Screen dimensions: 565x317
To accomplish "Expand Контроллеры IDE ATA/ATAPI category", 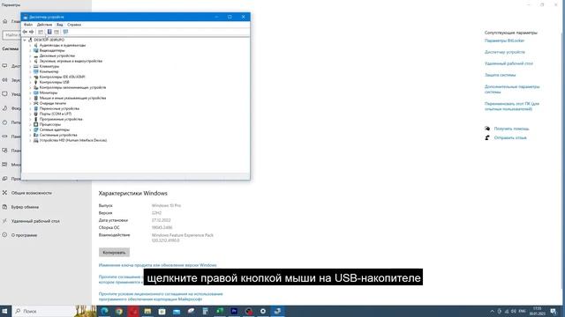I will (x=30, y=77).
